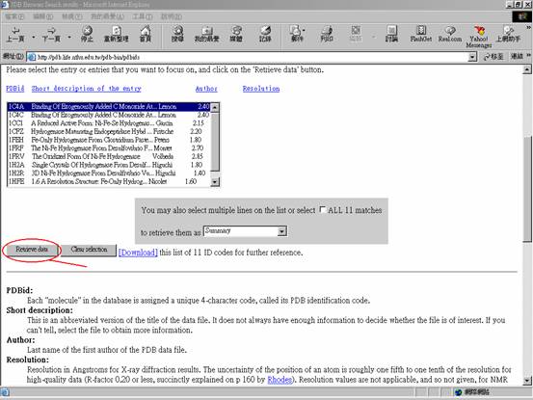Click the Retrieve data button
533x400 pixels.
[32, 250]
